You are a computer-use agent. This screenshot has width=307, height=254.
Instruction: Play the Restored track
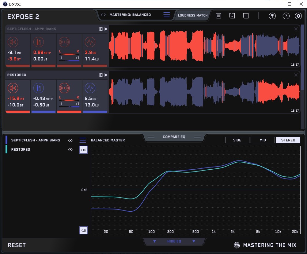click(106, 75)
